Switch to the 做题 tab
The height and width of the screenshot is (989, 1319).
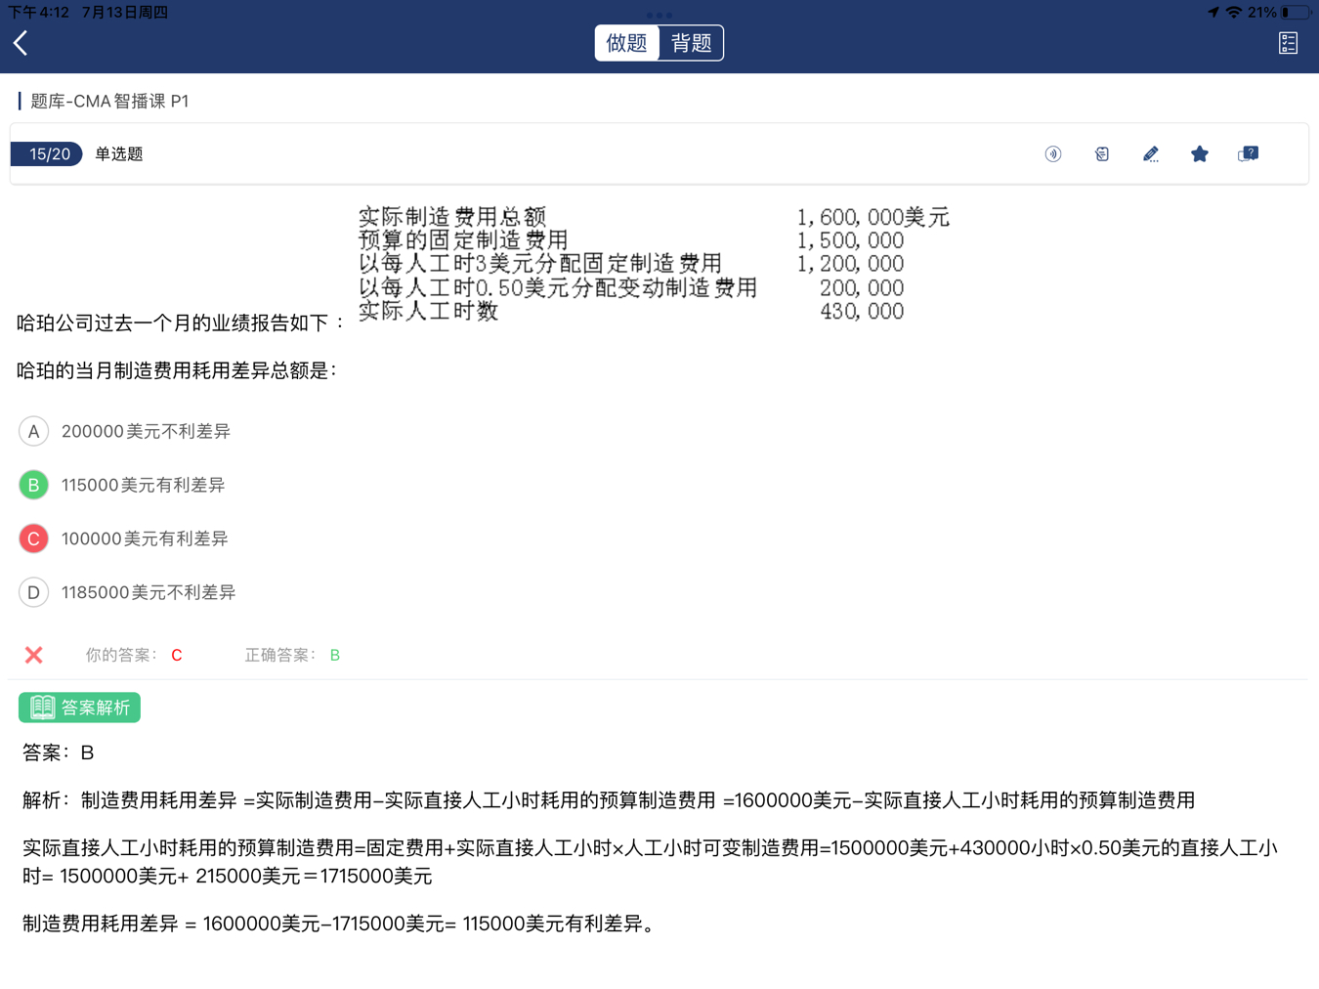click(x=627, y=43)
